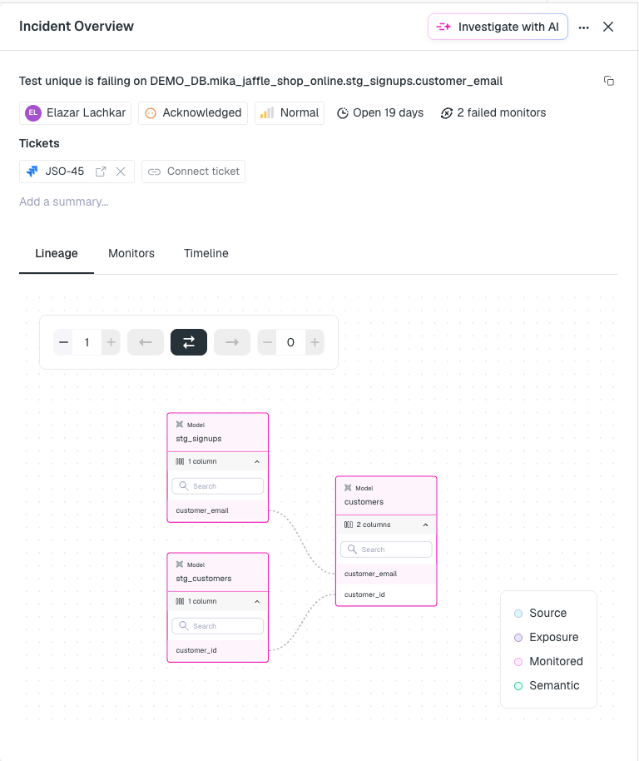Click the stg_signups model icon
This screenshot has height=761, width=639.
tap(180, 424)
